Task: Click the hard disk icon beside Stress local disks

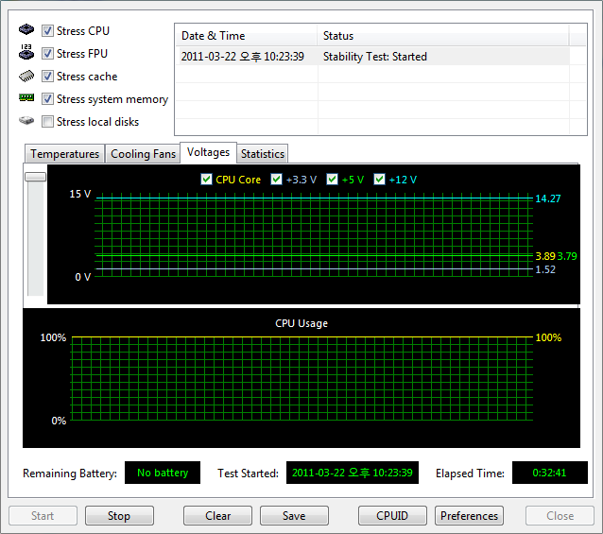Action: pyautogui.click(x=26, y=121)
